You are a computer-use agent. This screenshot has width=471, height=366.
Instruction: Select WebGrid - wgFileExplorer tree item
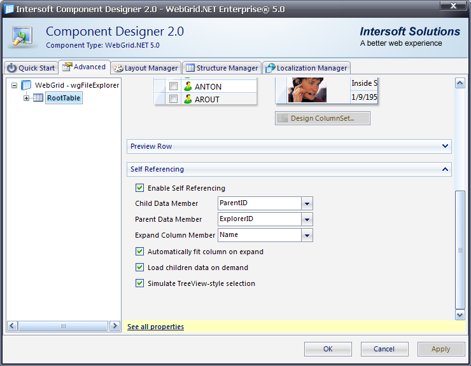coord(77,85)
